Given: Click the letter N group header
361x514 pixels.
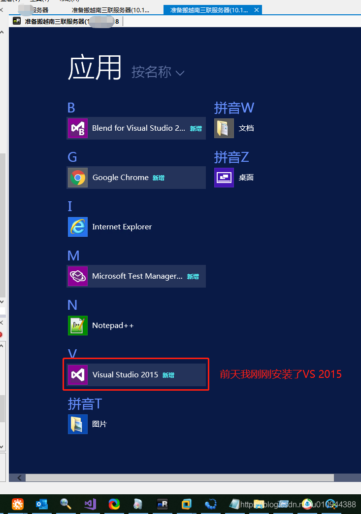Looking at the screenshot, I should pyautogui.click(x=72, y=305).
